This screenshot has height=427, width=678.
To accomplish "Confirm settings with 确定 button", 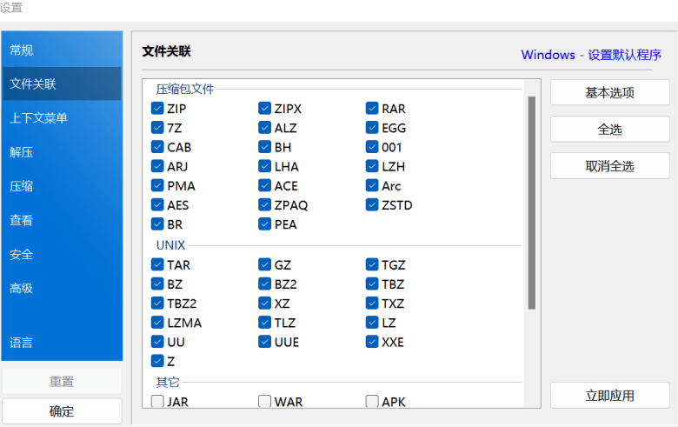I will [62, 411].
